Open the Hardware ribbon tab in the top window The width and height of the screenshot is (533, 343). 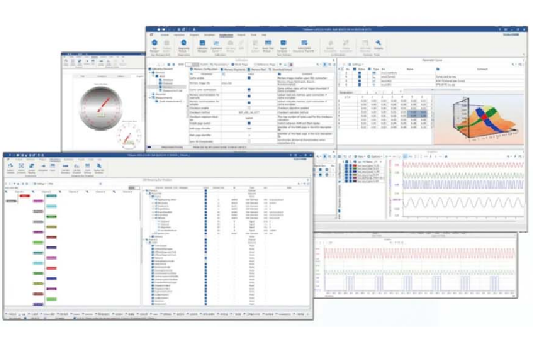point(179,34)
